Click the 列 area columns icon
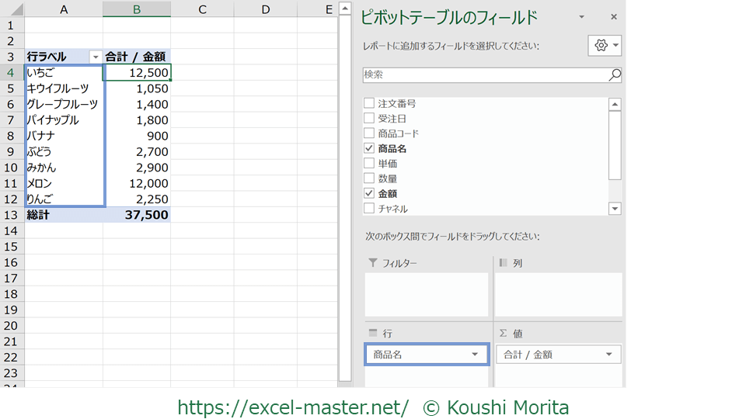The image size is (746, 419). (x=503, y=263)
